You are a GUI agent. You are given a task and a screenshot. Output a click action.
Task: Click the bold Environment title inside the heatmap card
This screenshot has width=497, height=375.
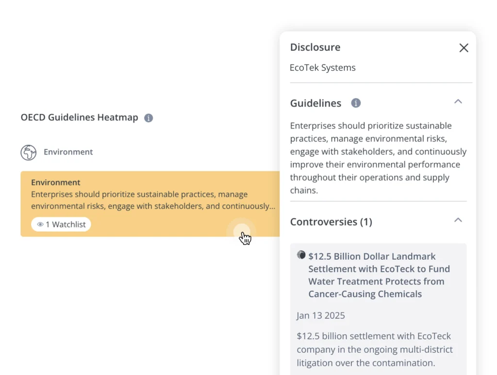[56, 183]
